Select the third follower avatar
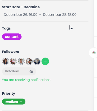Image resolution: width=97 pixels, height=111 pixels. pos(21,61)
